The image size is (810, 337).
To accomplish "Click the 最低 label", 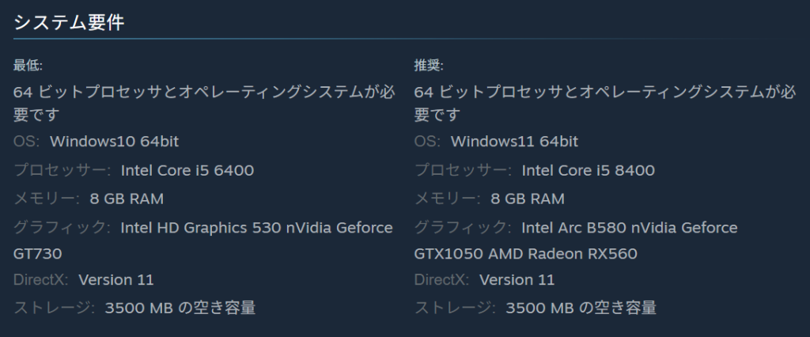I will click(x=28, y=65).
